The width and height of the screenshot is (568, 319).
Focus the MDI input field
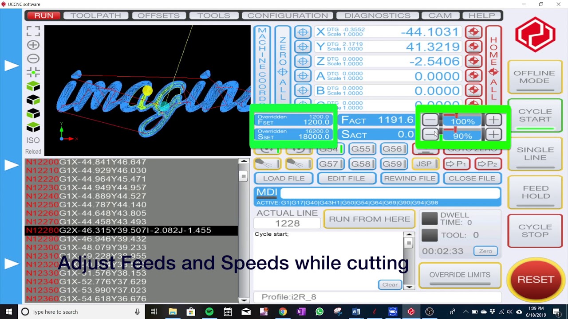coord(390,193)
